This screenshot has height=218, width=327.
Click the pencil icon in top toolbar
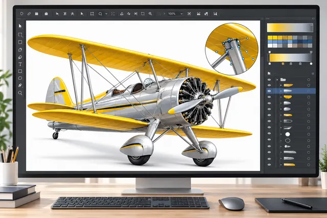[29, 14]
